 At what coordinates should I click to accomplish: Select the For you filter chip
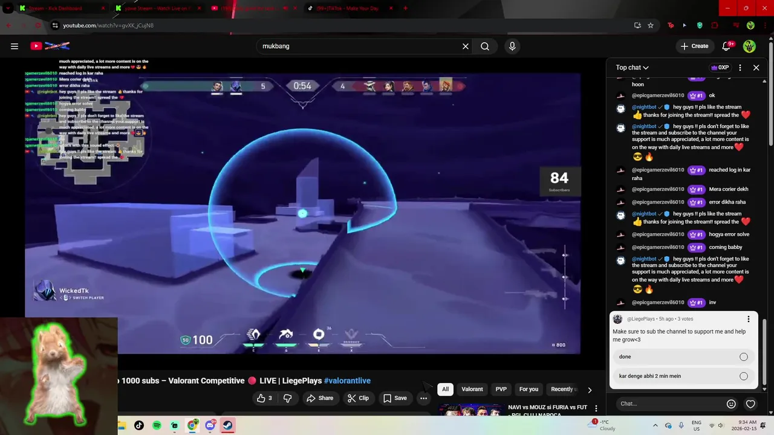pos(528,389)
